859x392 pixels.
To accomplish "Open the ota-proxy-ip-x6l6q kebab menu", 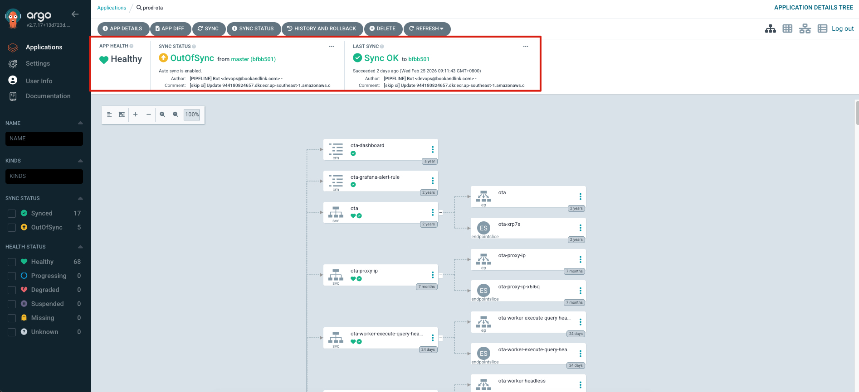I will pos(580,291).
